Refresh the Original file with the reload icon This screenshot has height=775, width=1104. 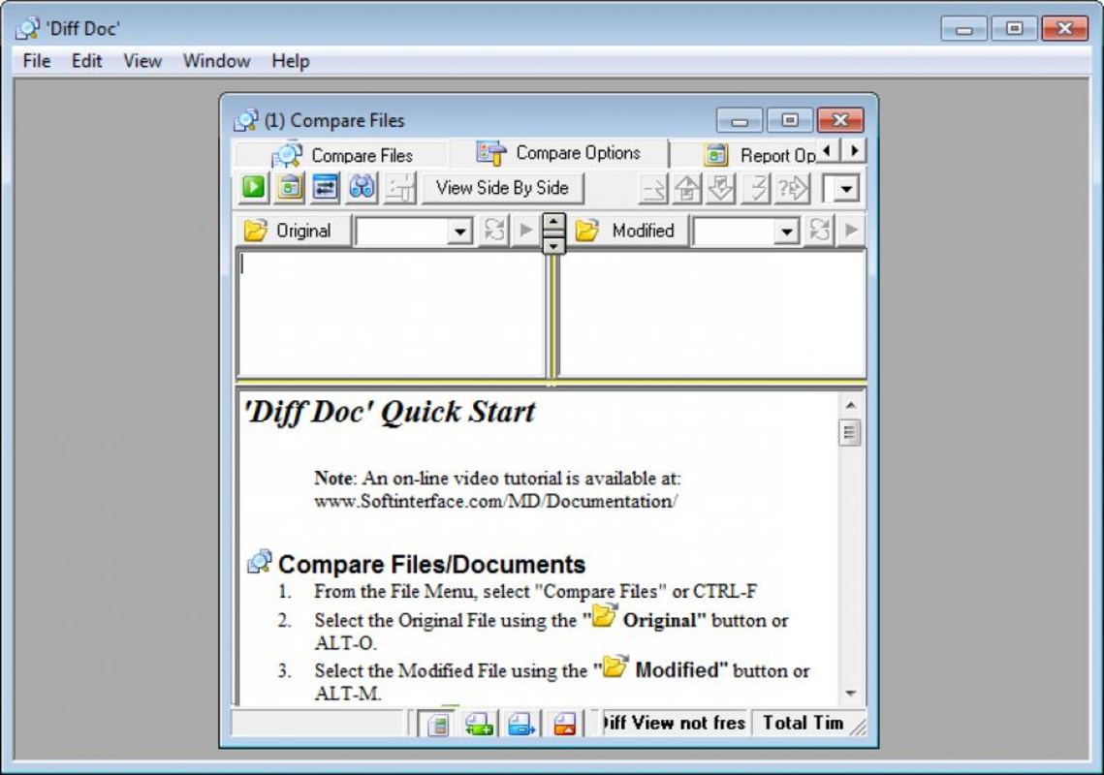[492, 231]
